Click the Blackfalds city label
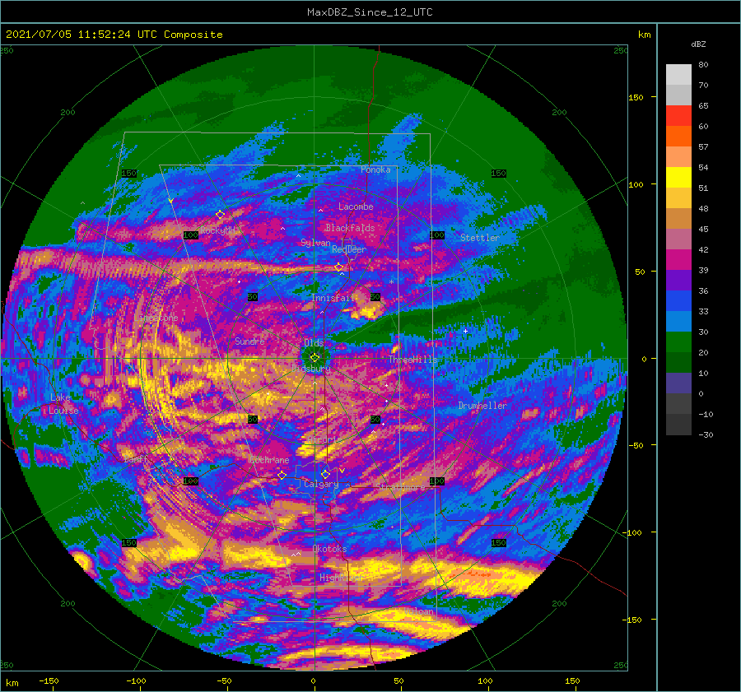 click(x=350, y=228)
